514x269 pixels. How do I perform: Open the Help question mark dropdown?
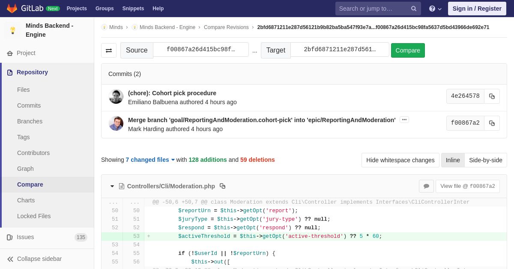[x=435, y=9]
